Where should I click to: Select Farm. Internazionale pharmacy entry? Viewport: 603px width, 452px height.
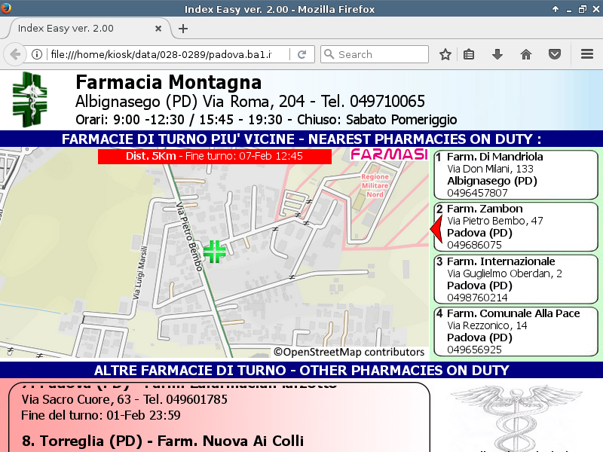coord(516,279)
